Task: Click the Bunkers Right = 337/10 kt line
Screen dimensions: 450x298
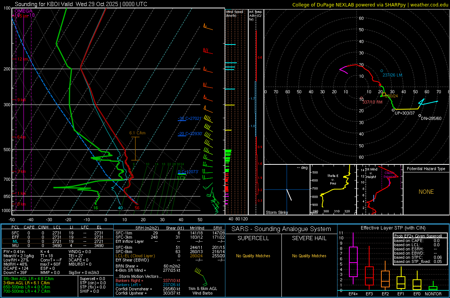Action: point(148,280)
